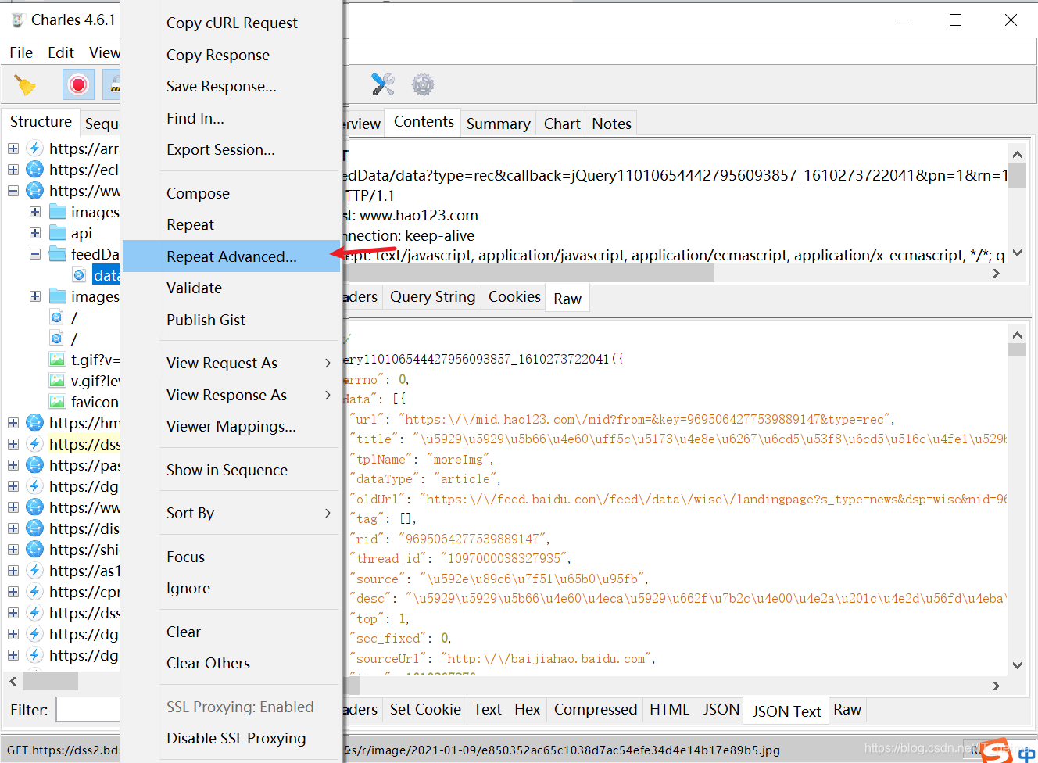The image size is (1038, 763).
Task: Switch response view to Hex tab
Action: coord(527,710)
